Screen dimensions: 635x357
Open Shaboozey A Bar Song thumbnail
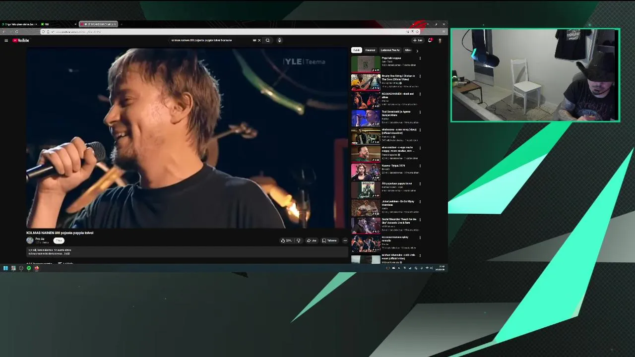point(366,135)
